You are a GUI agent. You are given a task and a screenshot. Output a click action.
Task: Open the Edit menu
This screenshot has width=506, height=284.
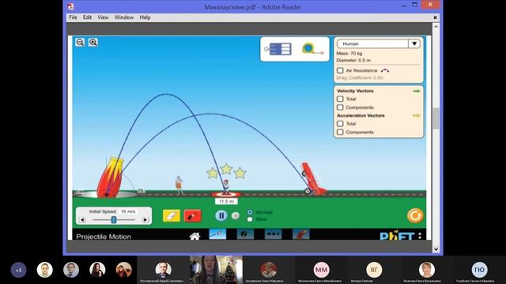pos(87,17)
